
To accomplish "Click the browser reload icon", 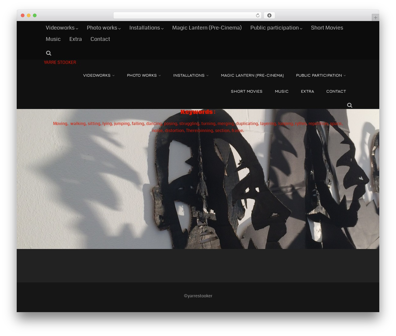I will point(258,15).
